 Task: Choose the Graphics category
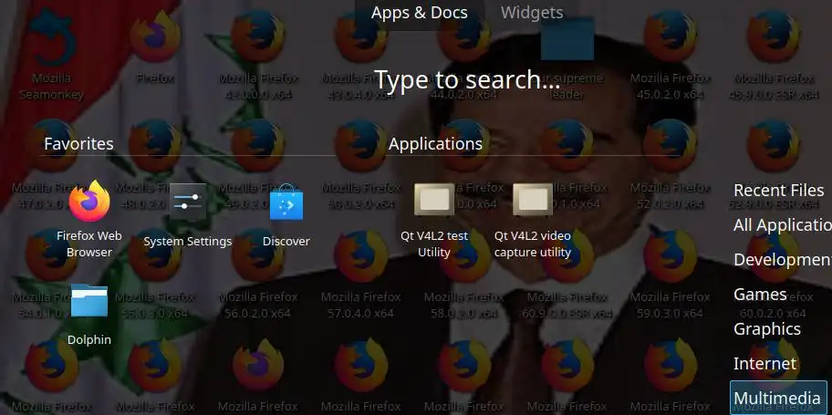(x=766, y=329)
